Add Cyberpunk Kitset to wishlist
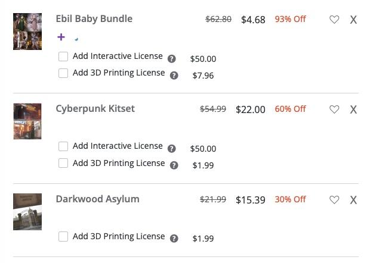370x263 pixels. point(334,109)
